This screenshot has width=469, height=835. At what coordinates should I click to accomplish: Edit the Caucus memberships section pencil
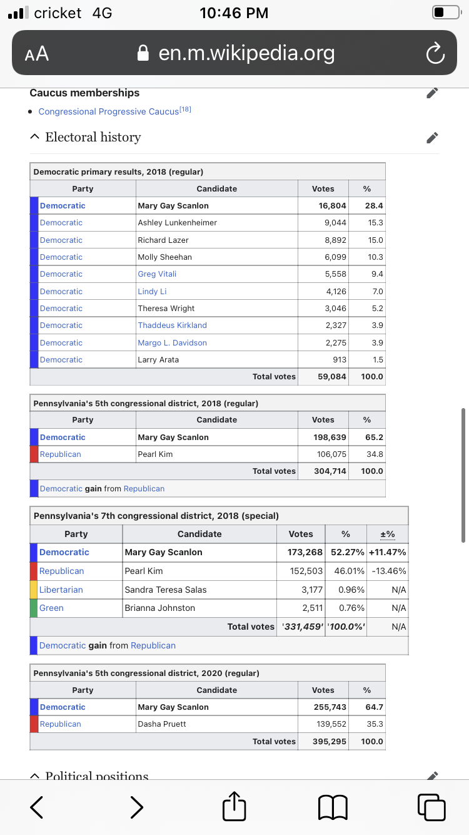432,93
